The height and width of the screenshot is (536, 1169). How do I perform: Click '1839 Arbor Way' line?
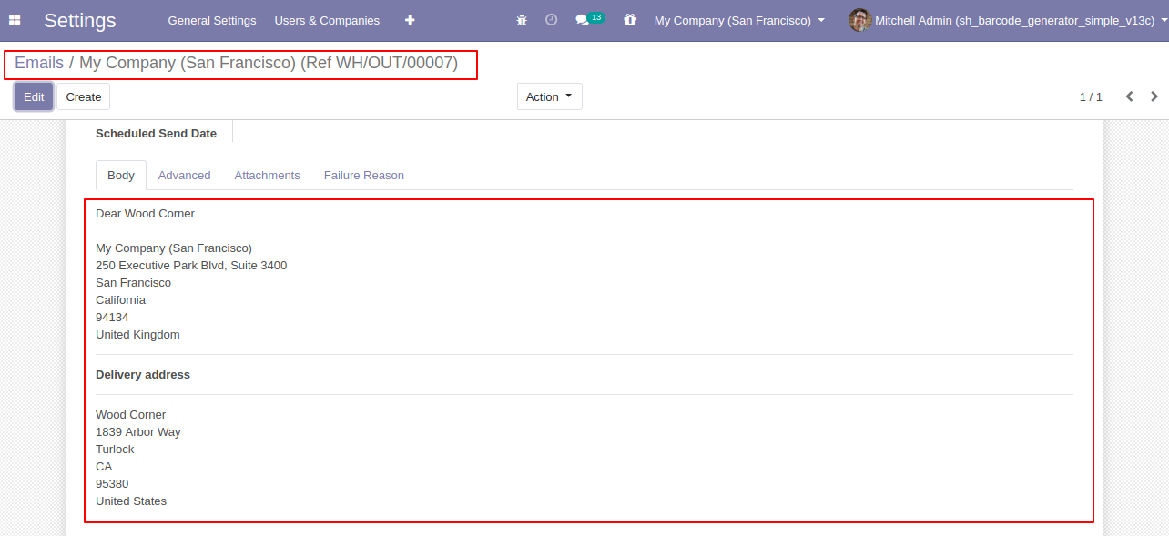(x=138, y=431)
